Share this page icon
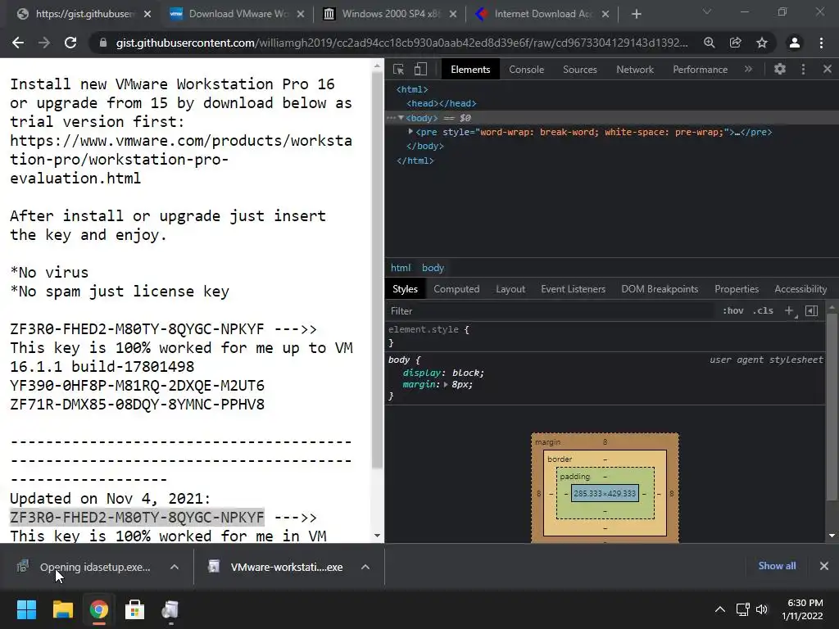 [735, 43]
